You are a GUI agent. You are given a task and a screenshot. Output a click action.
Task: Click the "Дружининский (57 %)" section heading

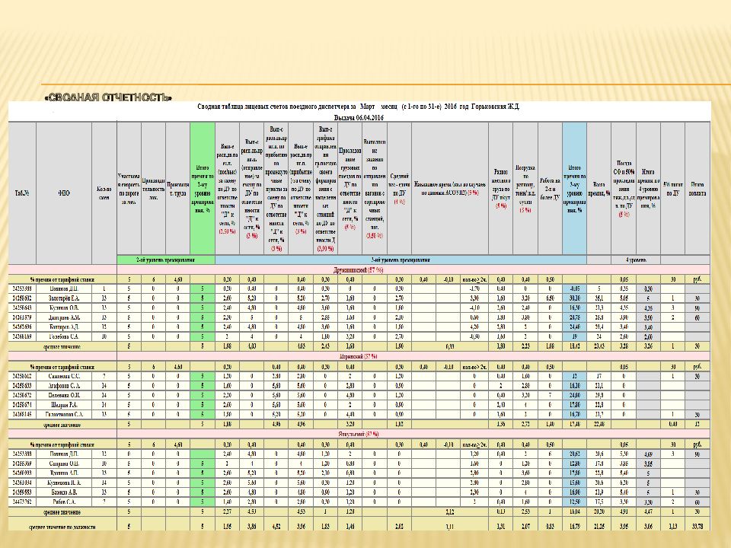(359, 269)
